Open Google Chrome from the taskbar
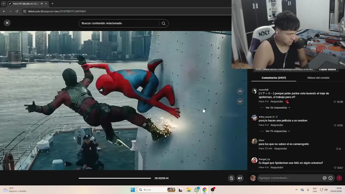The height and width of the screenshot is (194, 345). 205,190
